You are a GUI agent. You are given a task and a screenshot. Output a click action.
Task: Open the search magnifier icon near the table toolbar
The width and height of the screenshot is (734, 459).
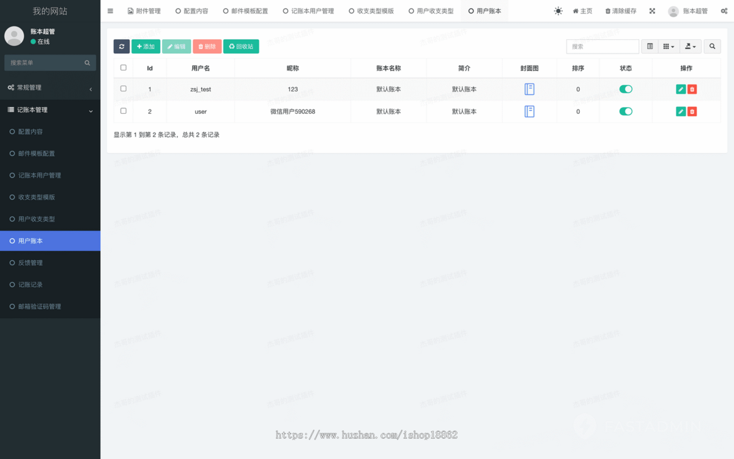click(x=711, y=46)
